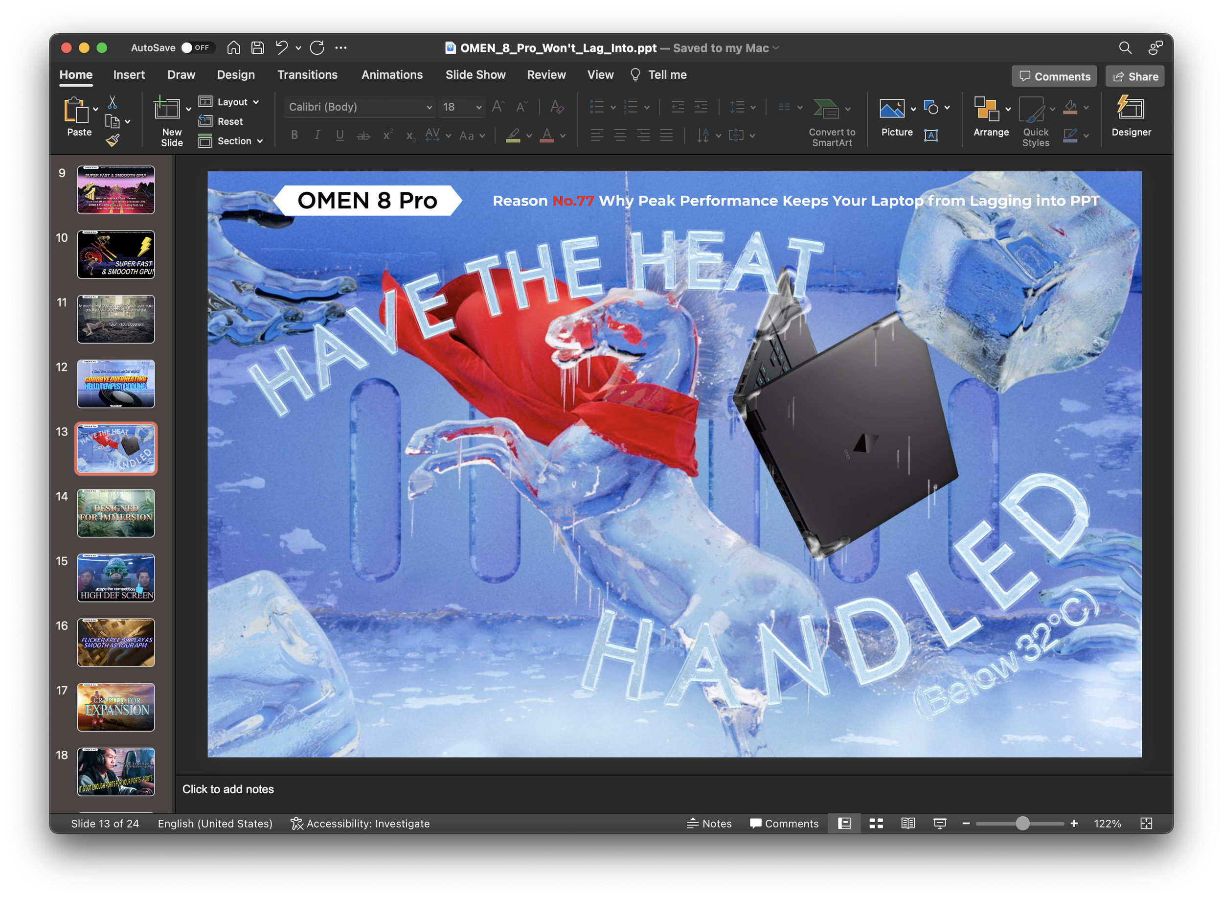Click the Arrange icon
This screenshot has height=899, width=1223.
coord(986,108)
